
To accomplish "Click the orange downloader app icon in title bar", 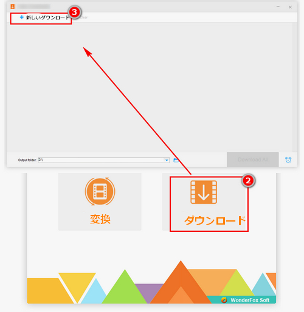I will point(13,7).
